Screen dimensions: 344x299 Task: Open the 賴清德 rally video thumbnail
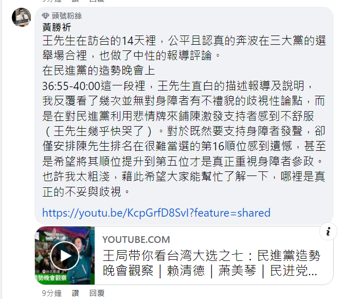tap(65, 256)
